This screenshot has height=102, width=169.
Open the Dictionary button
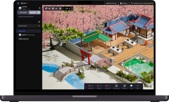pyautogui.click(x=124, y=3)
